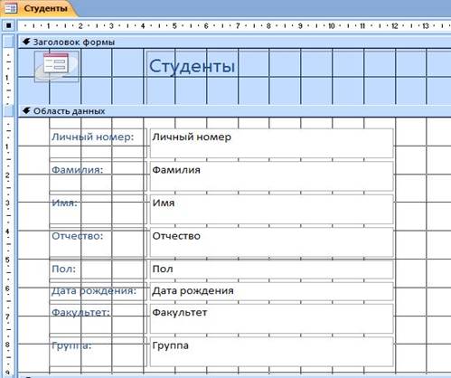Click the form header section selector on vertical ruler
Image resolution: width=451 pixels, height=378 pixels.
(9, 42)
